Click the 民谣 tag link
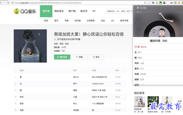The height and width of the screenshot is (115, 183). click(67, 44)
